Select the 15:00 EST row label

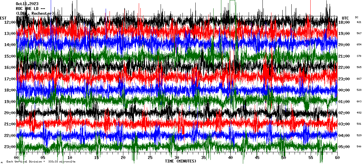10,56
